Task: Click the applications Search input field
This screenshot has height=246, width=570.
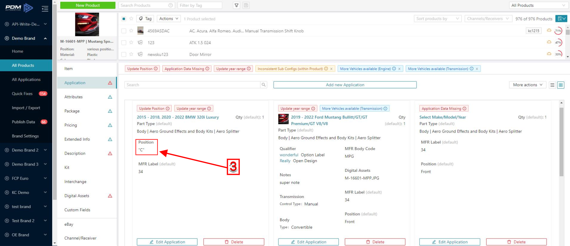Action: point(192,85)
